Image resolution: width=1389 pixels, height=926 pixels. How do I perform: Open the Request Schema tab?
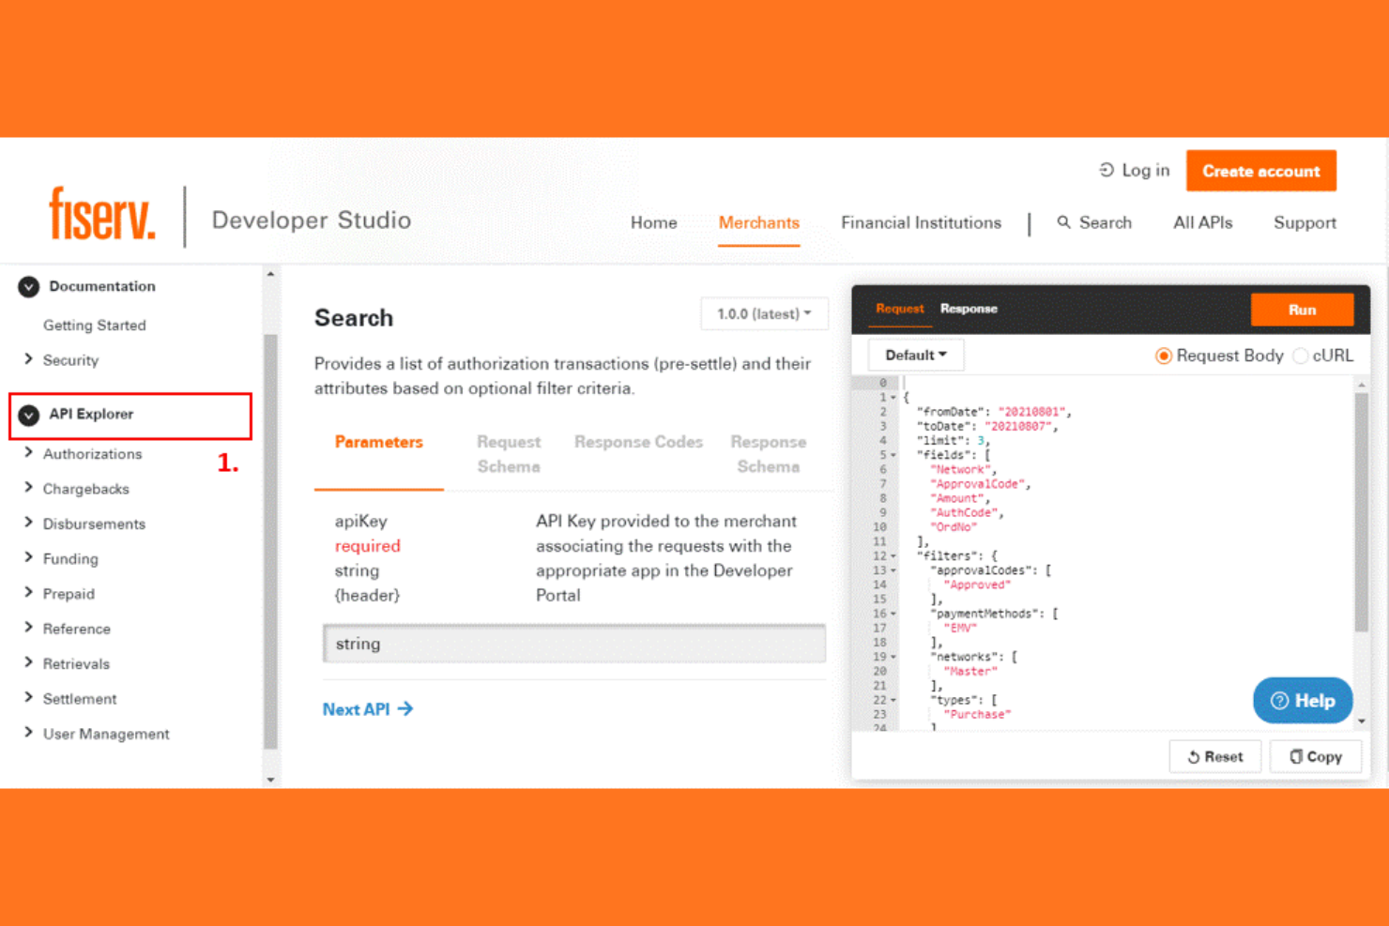tap(509, 454)
